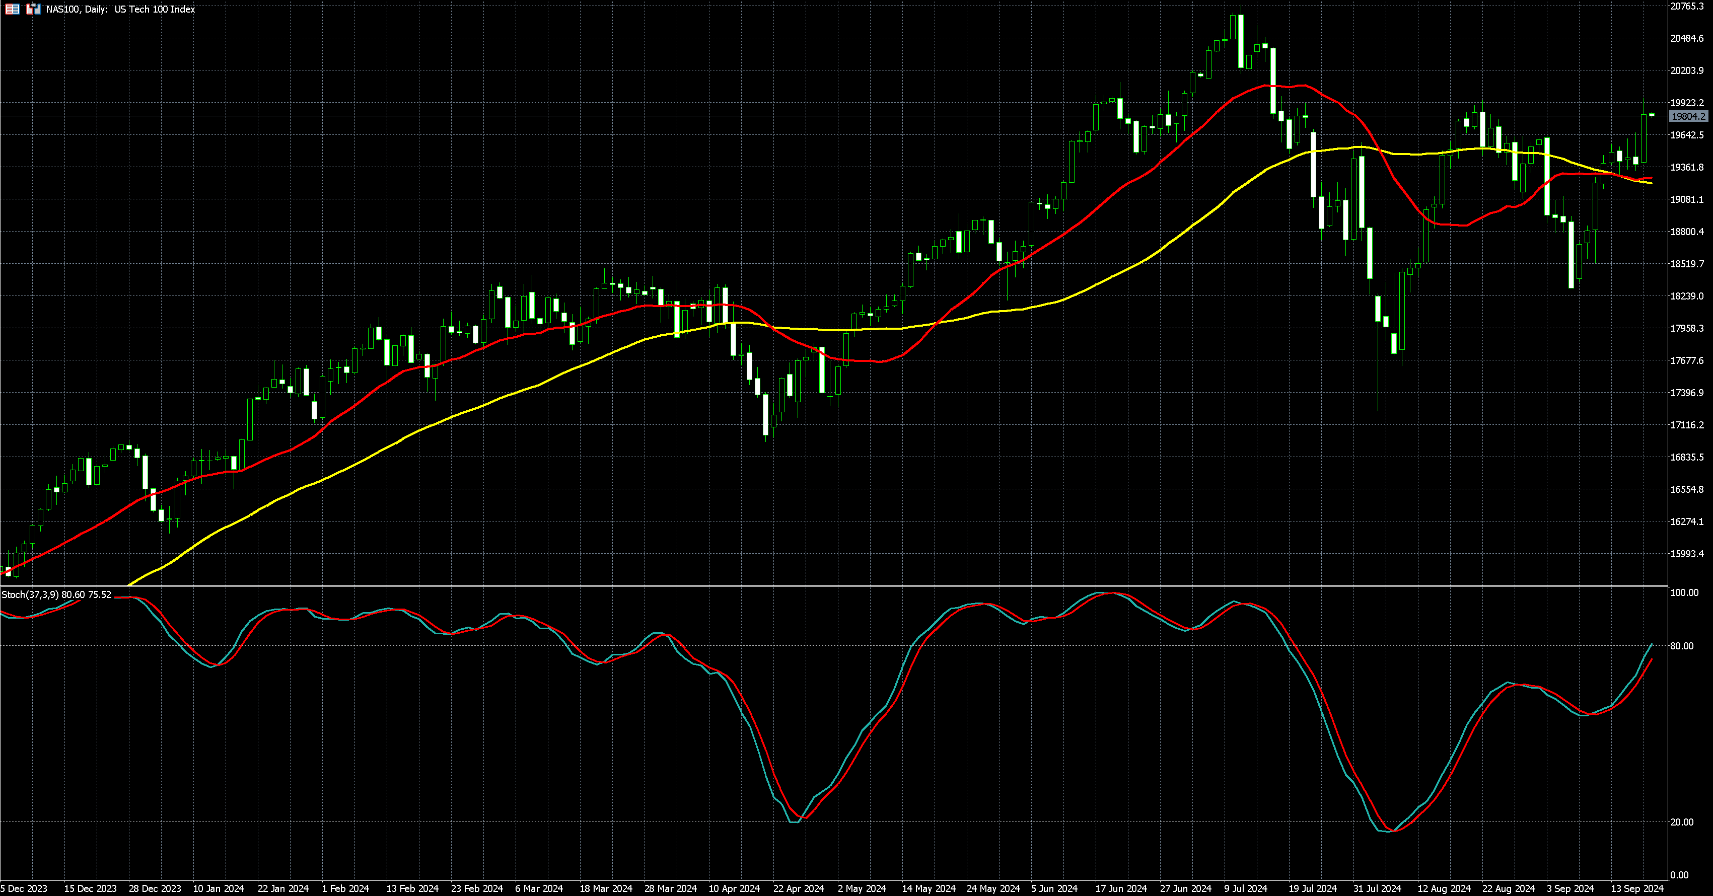Click the stochastic 80.00 level label

(x=1682, y=646)
